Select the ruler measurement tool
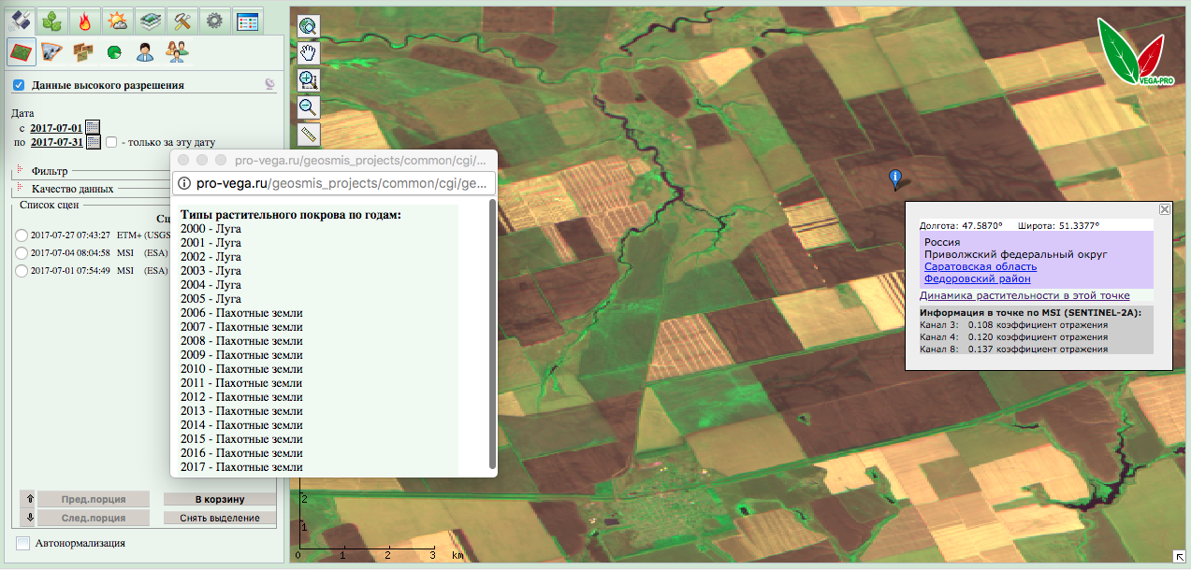This screenshot has width=1191, height=570. [x=309, y=134]
